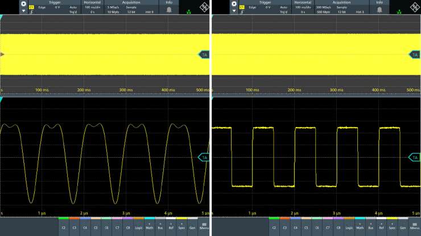Click Rohde & Schwarz logo on right screen
This screenshot has width=421, height=236.
pyautogui.click(x=415, y=7)
